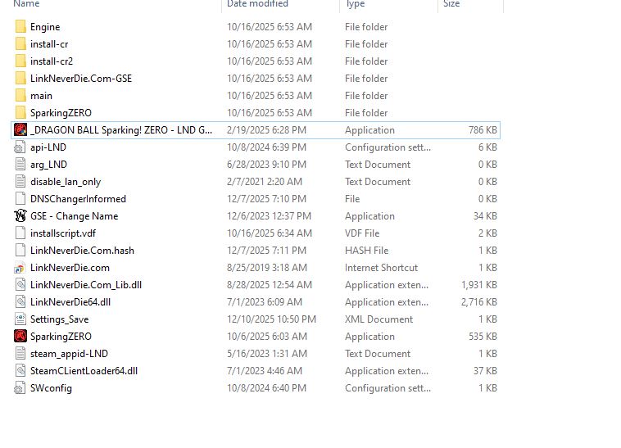The height and width of the screenshot is (448, 621).
Task: Click the SWconfig configuration settings icon
Action: click(x=20, y=388)
